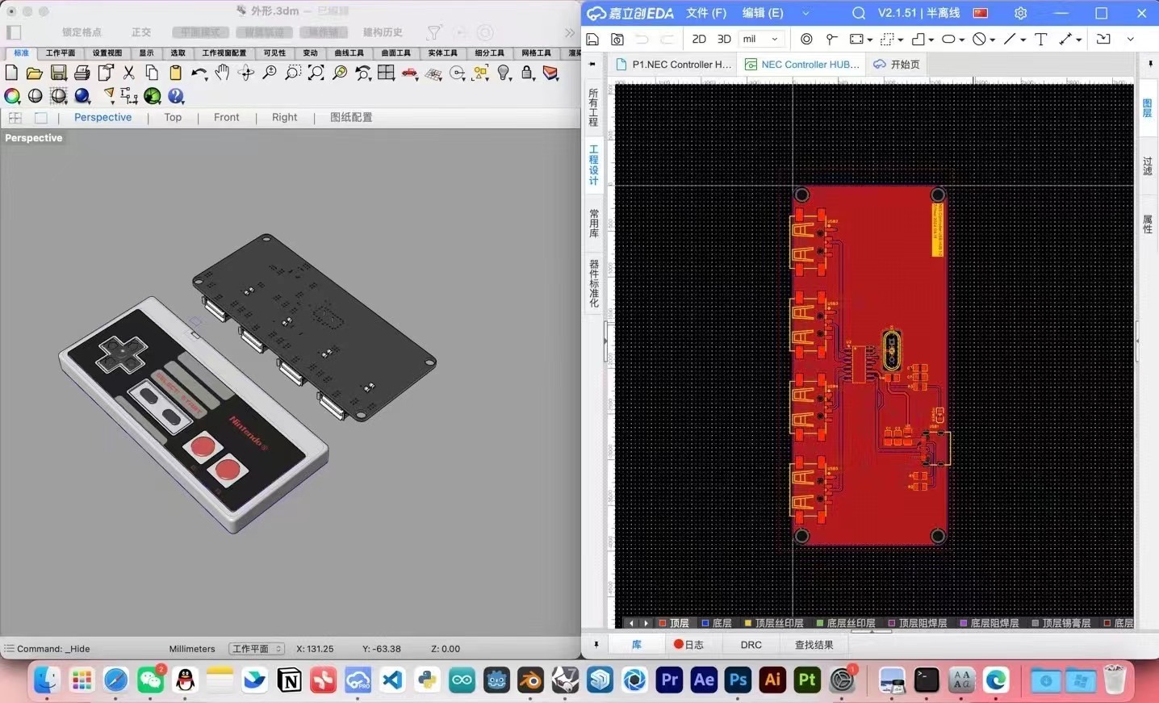This screenshot has width=1159, height=703.
Task: Toggle the 平面模式 planar mode button
Action: coord(200,32)
